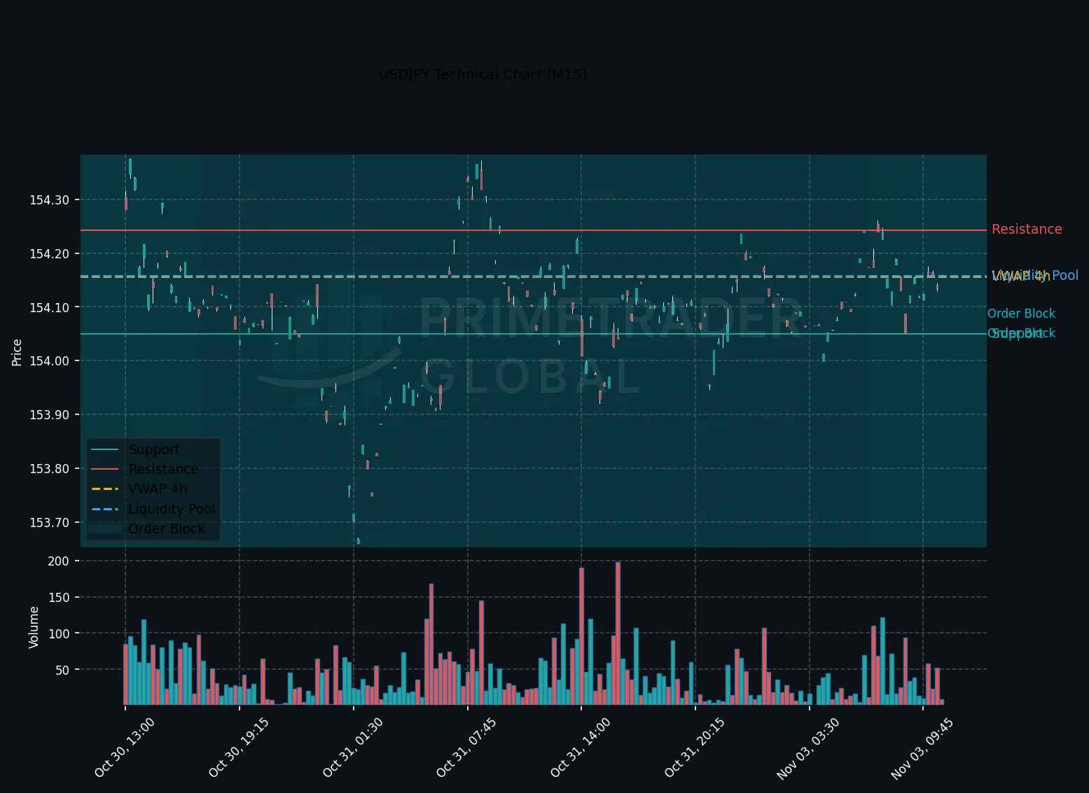Screen dimensions: 1089x793
Task: Click the 153.70 price tick label
Action: (x=49, y=523)
